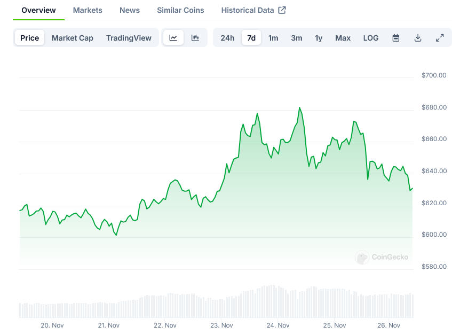Switch chart to TradingView
Screen dimensions: 452x334
pos(129,38)
